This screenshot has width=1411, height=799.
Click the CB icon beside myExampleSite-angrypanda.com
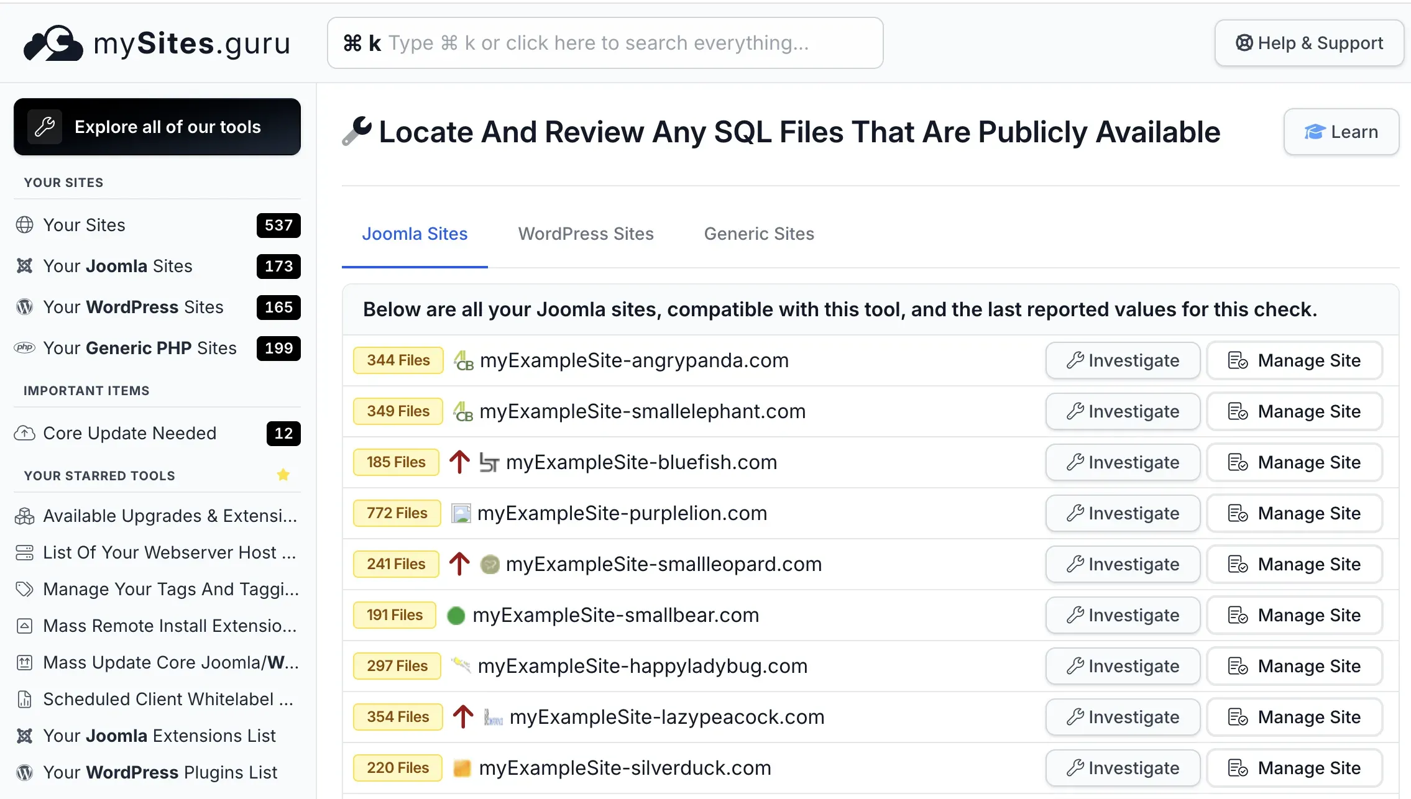pos(462,360)
